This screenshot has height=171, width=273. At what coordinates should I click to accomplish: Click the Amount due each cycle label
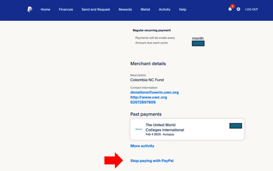click(152, 43)
